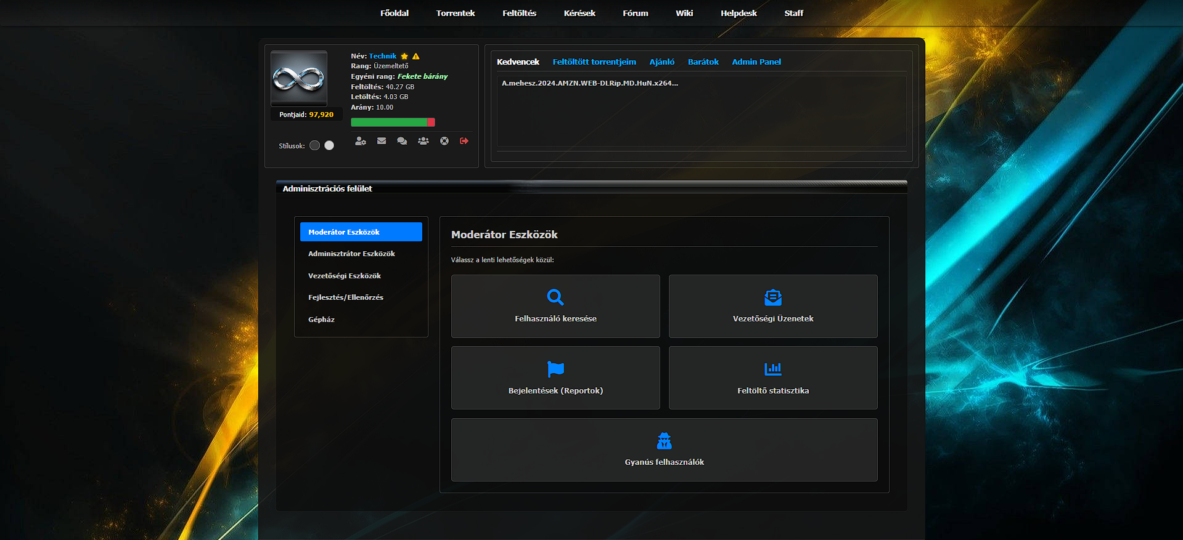Select the Kedvencek tab
The width and height of the screenshot is (1183, 540).
tap(518, 62)
